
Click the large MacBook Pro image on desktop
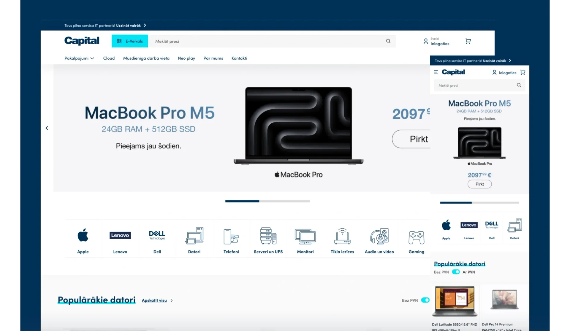pos(298,125)
